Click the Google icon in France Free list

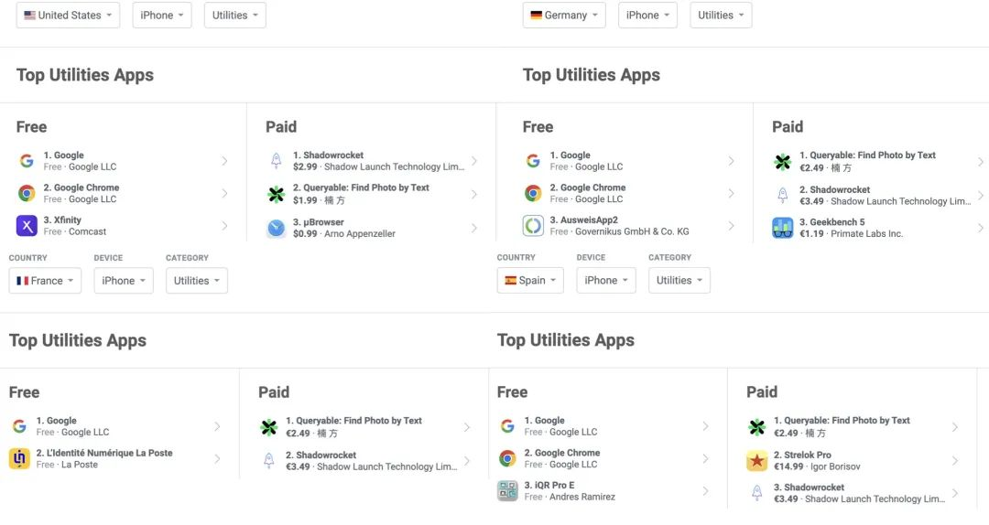[x=19, y=426]
